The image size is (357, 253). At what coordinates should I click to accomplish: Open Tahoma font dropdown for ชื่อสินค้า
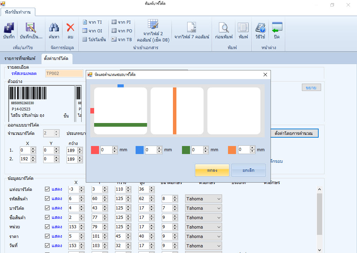click(x=203, y=217)
